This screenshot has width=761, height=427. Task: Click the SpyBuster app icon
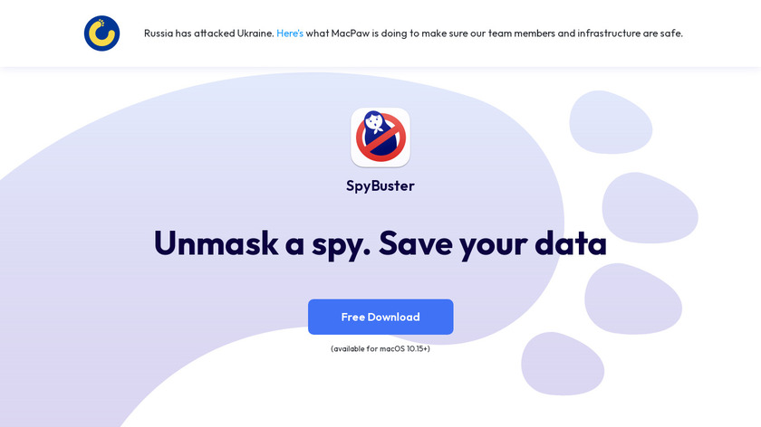380,138
